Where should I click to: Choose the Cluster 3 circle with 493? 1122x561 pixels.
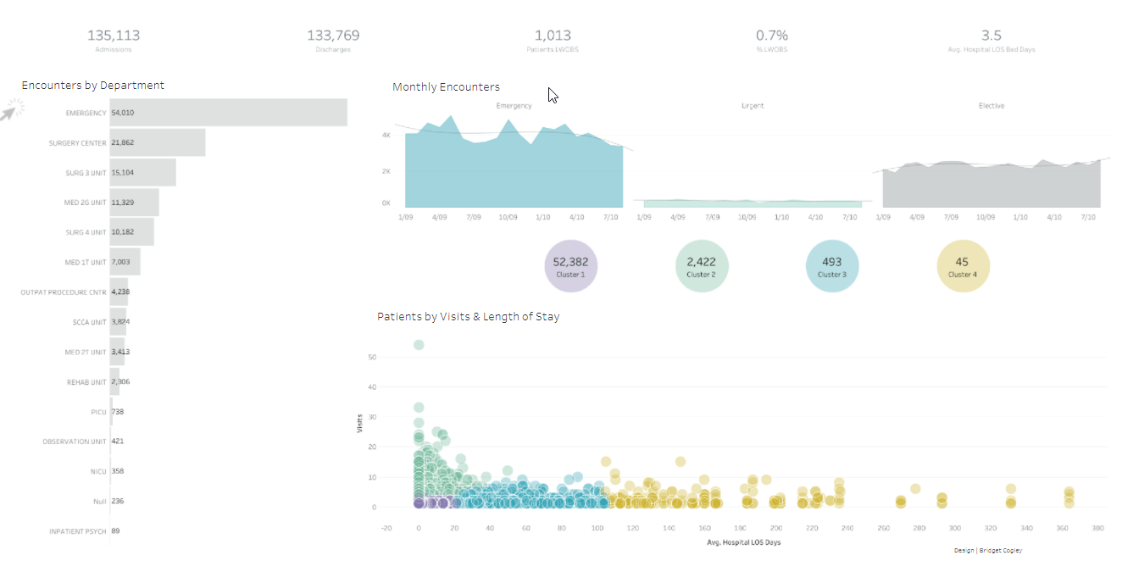(x=832, y=266)
